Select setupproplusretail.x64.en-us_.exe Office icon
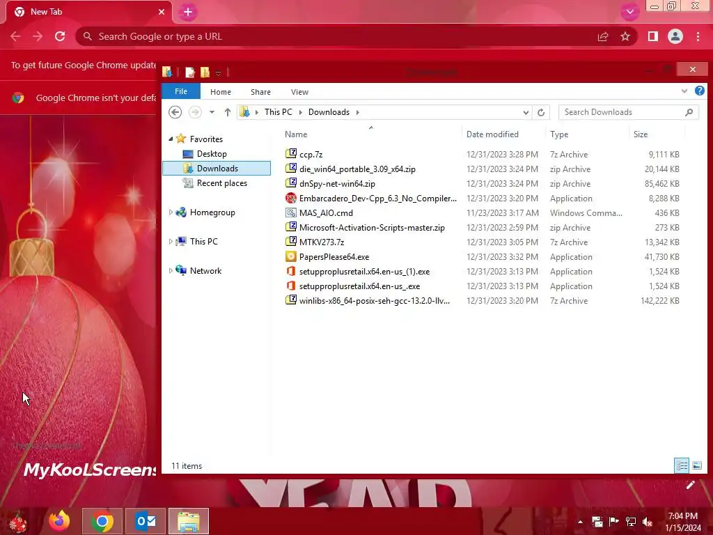The height and width of the screenshot is (535, 713). pyautogui.click(x=291, y=286)
